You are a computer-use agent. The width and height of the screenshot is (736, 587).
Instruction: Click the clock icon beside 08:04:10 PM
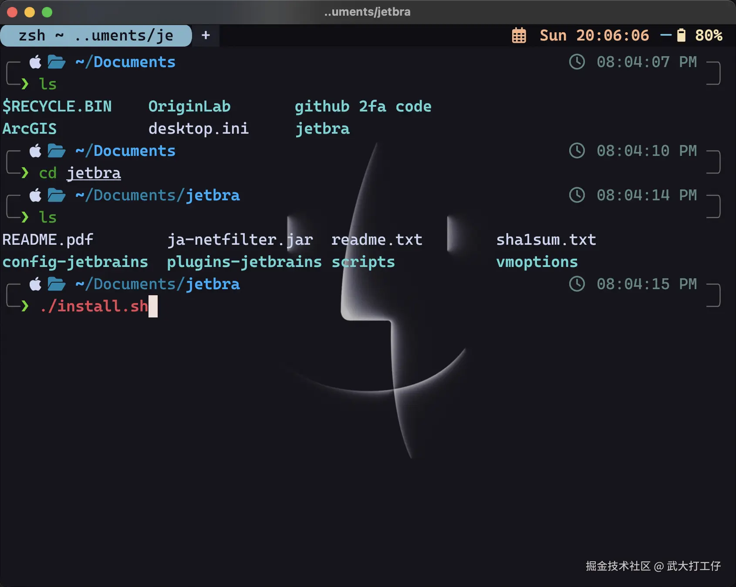(x=577, y=151)
